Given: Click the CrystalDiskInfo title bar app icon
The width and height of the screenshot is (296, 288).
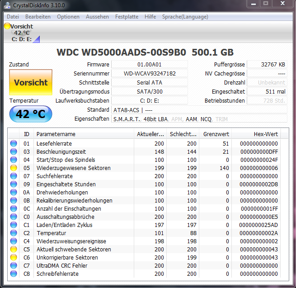Looking at the screenshot, I should [x=7, y=5].
